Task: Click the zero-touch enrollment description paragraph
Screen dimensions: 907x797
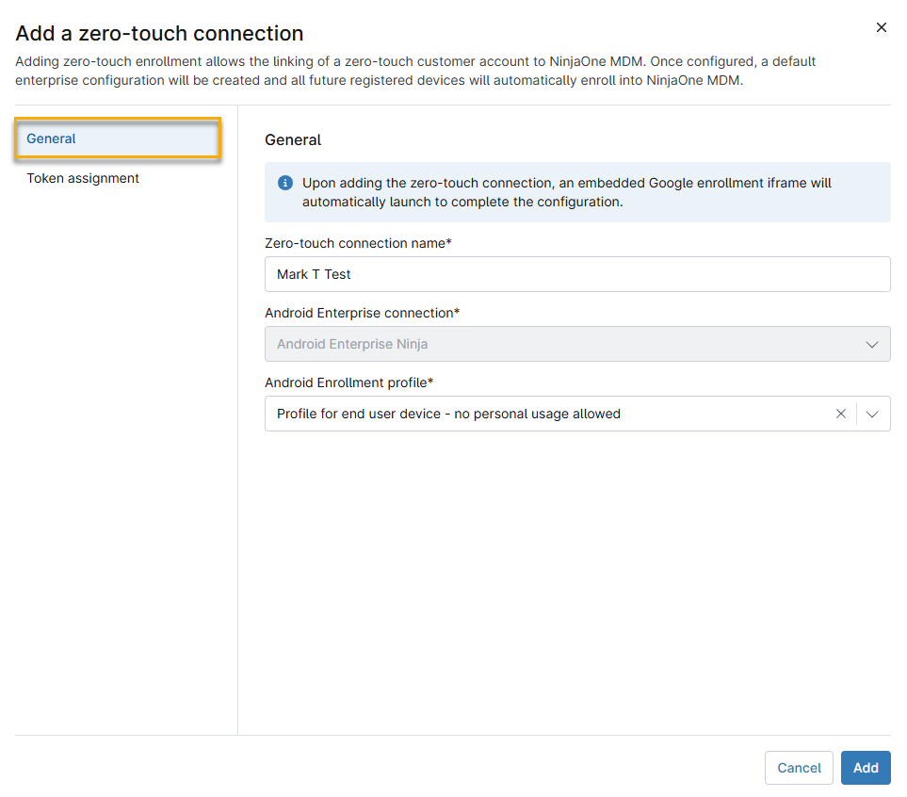Action: tap(415, 70)
